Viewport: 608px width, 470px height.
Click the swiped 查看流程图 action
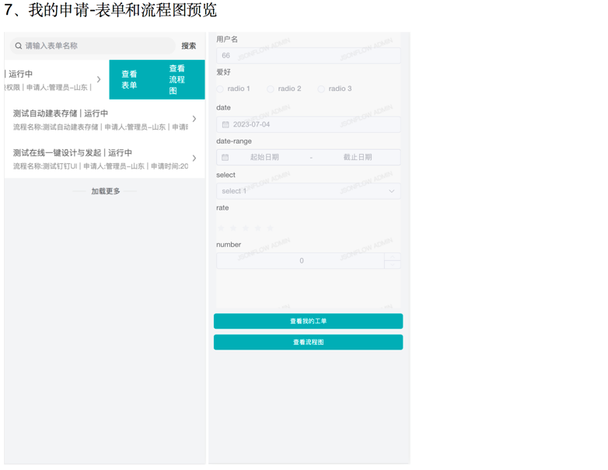click(177, 80)
